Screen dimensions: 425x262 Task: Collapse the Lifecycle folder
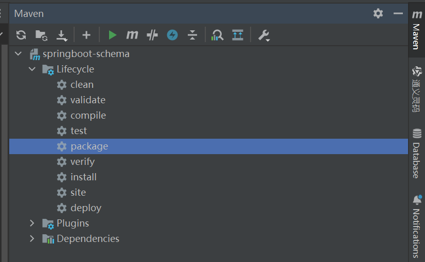pyautogui.click(x=32, y=69)
